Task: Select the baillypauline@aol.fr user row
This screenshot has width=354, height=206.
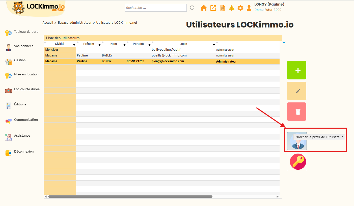Action: [161, 50]
